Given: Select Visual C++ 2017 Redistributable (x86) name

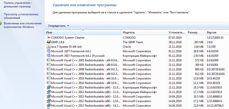Looking at the screenshot, I should 85,106.
